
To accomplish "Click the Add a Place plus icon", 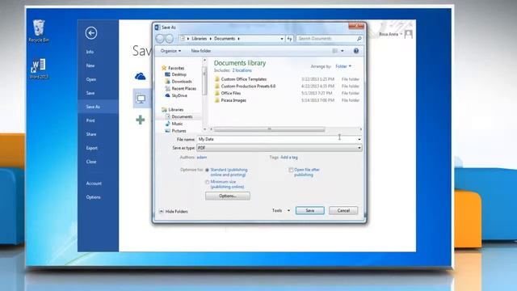I will click(140, 120).
